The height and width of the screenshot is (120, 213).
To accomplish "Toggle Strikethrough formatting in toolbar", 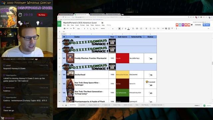I will [x=125, y=29].
